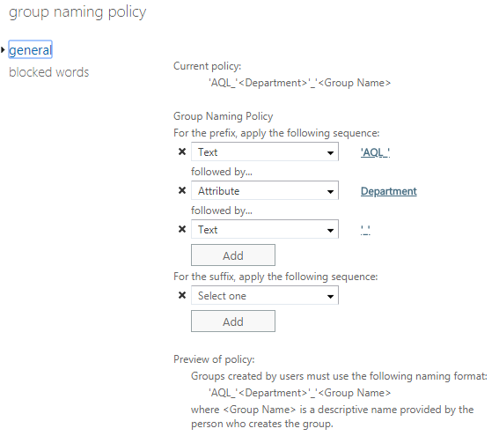The width and height of the screenshot is (499, 436).
Task: Click the Attribute dropdown's down arrow
Action: click(x=331, y=191)
